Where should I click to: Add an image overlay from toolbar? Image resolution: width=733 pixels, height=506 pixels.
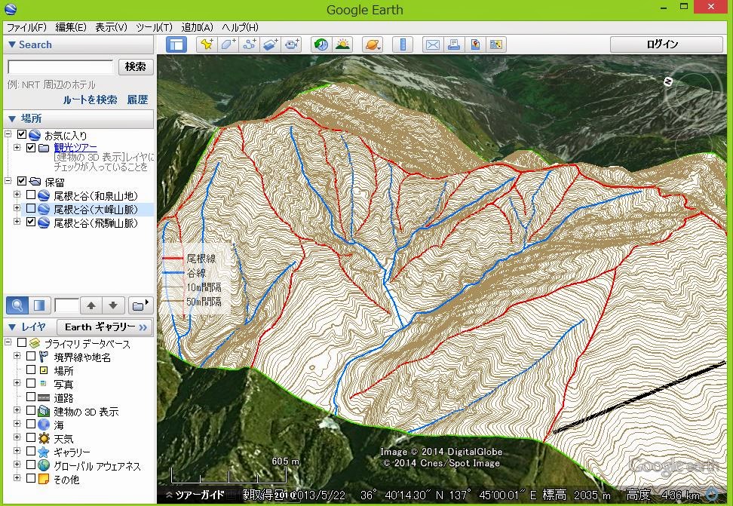click(271, 44)
